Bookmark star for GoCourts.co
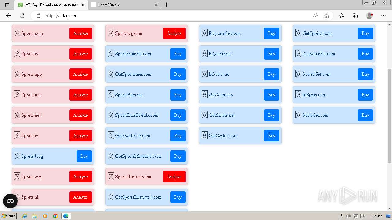392x220 pixels. pos(205,94)
